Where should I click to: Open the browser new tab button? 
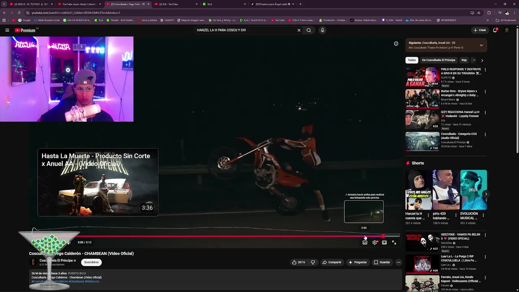(300, 4)
